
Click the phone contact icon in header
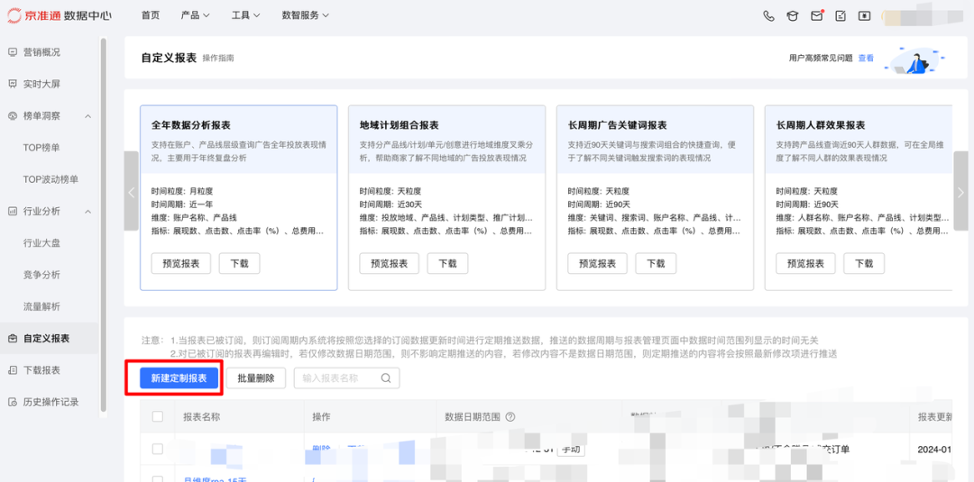point(768,15)
